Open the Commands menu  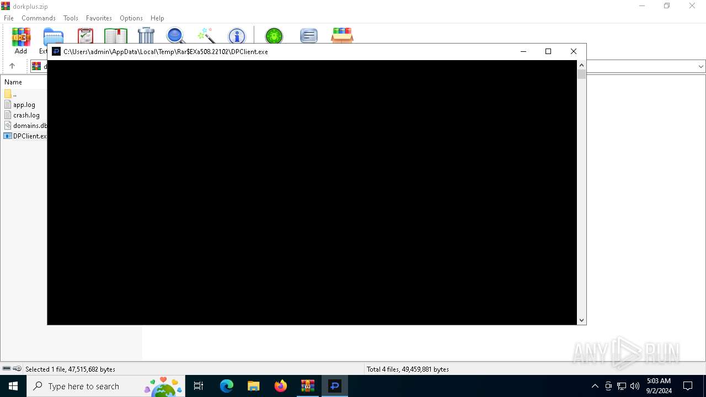click(x=39, y=18)
